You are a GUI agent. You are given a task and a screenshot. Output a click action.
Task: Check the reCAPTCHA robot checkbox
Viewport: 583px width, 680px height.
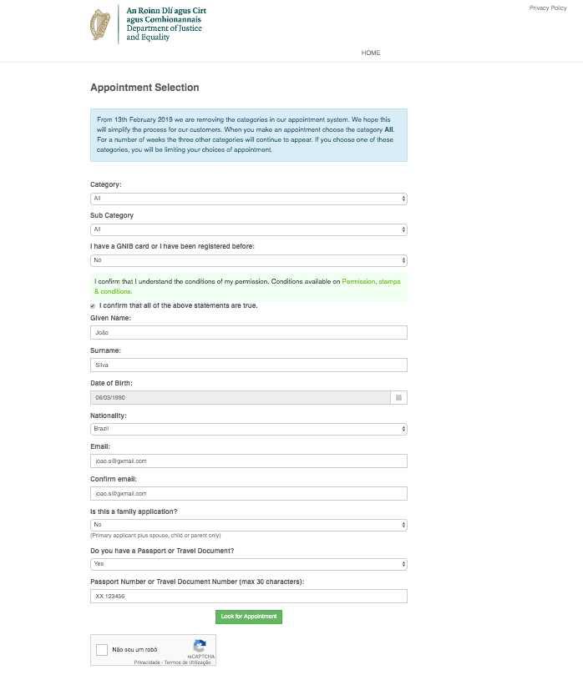coord(102,649)
